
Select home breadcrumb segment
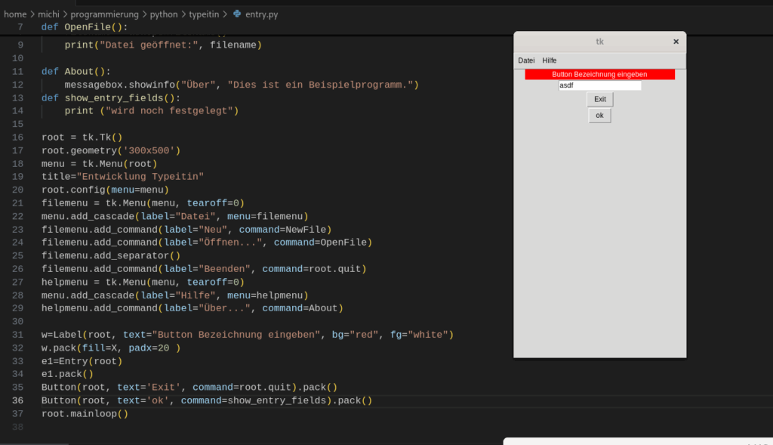pyautogui.click(x=15, y=14)
